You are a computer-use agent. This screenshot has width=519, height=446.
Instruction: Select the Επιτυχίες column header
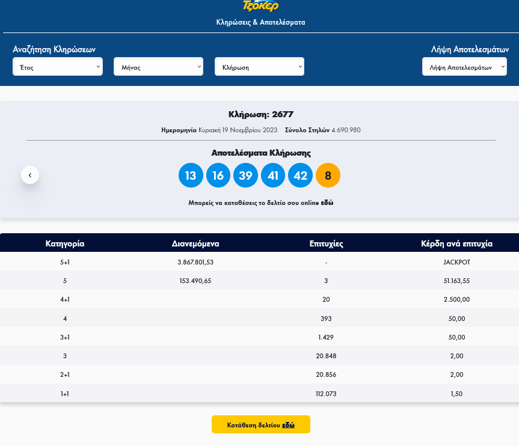point(326,244)
